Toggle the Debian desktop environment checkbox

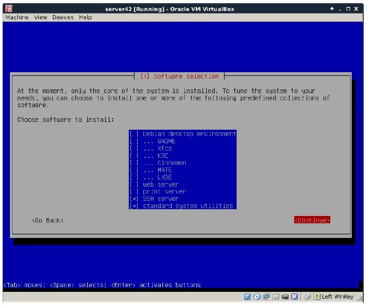[x=134, y=134]
